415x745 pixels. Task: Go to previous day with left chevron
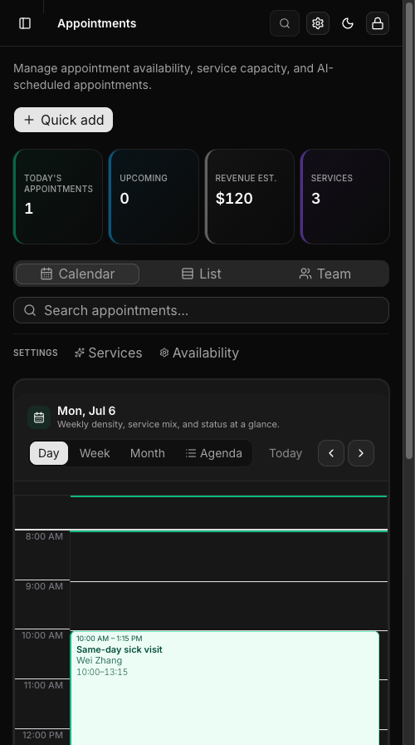coord(331,453)
